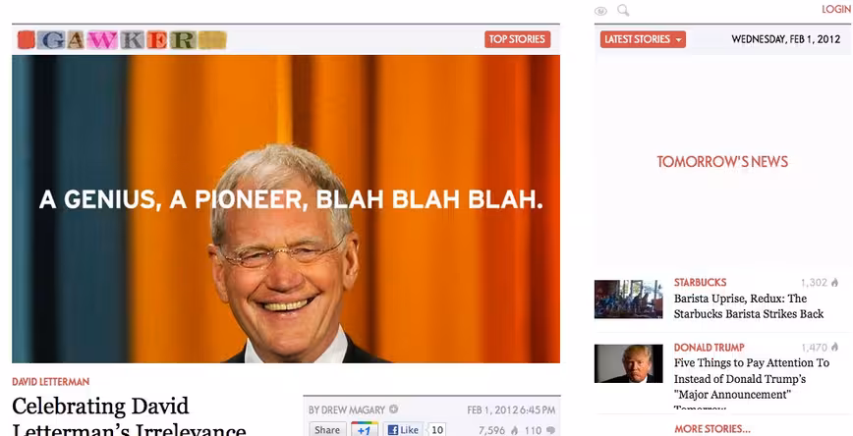Click the Gawker logo
853x436 pixels.
tap(122, 39)
